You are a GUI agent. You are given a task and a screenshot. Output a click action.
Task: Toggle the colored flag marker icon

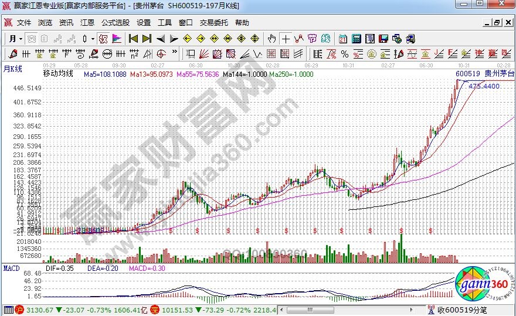[x=117, y=39]
